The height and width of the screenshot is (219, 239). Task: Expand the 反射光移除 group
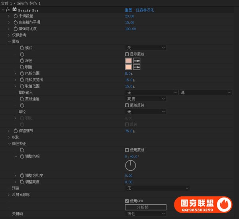click(x=9, y=195)
